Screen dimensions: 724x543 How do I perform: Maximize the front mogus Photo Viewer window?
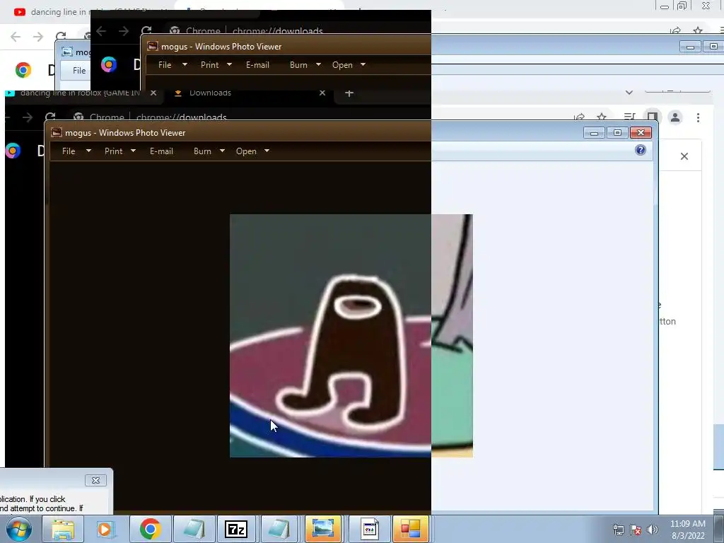(x=617, y=133)
